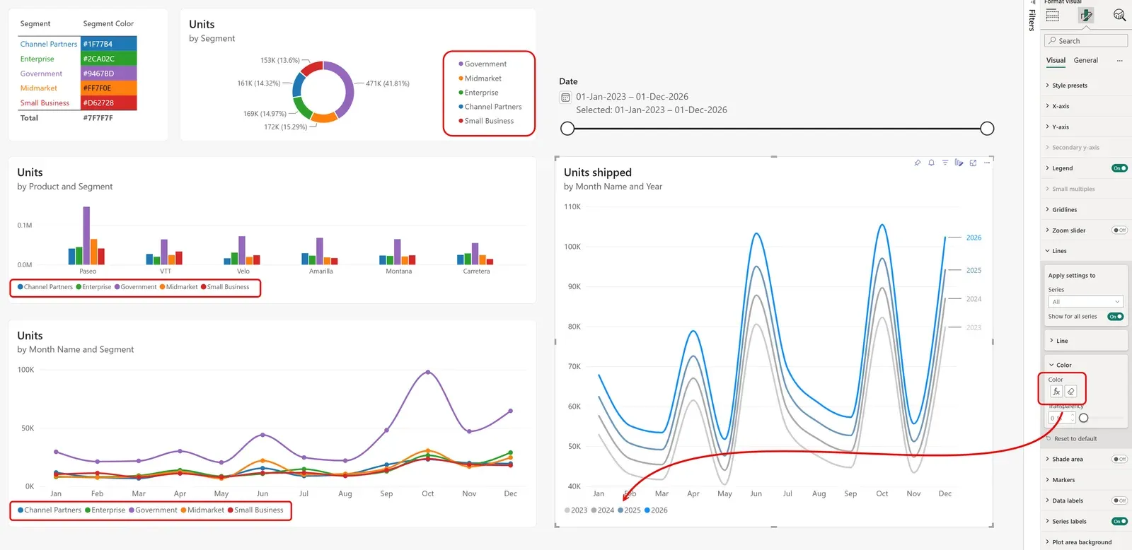Click the format visual pencil icon on chart header

click(959, 163)
